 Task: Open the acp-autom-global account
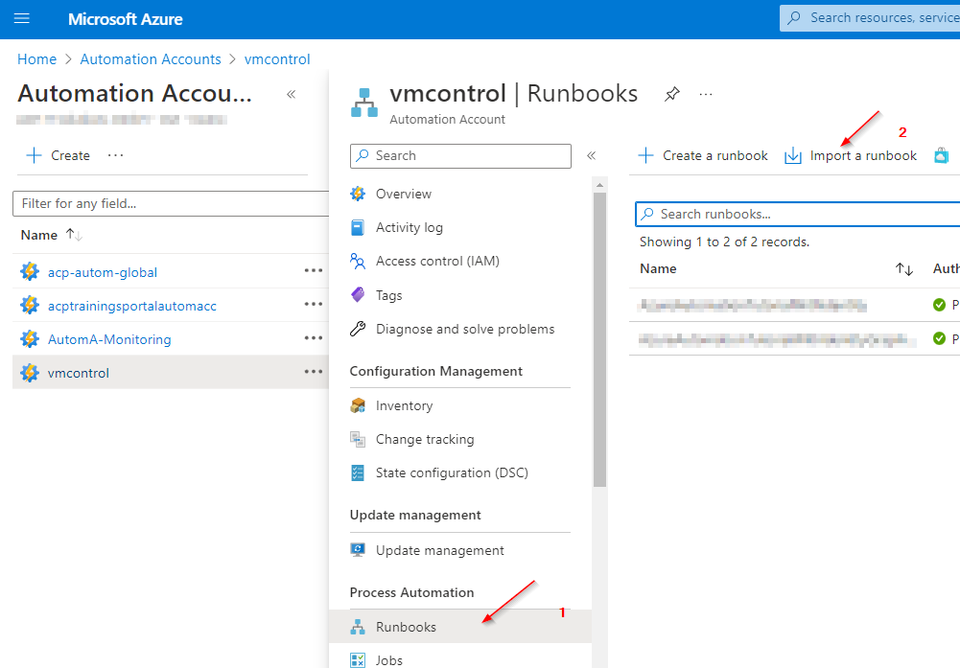click(103, 272)
